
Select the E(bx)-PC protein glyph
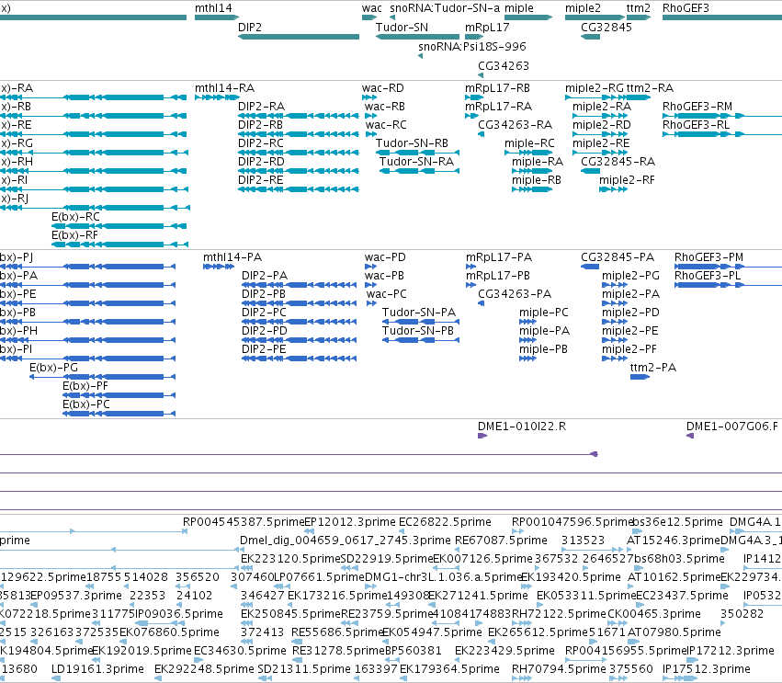point(119,414)
